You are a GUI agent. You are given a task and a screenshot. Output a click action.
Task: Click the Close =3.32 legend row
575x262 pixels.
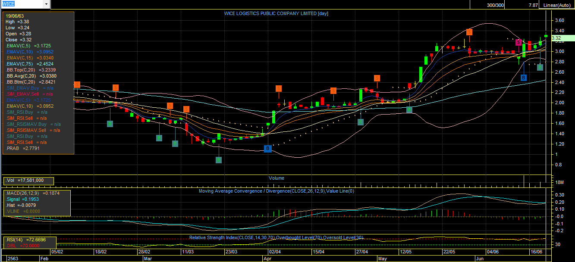(18, 40)
